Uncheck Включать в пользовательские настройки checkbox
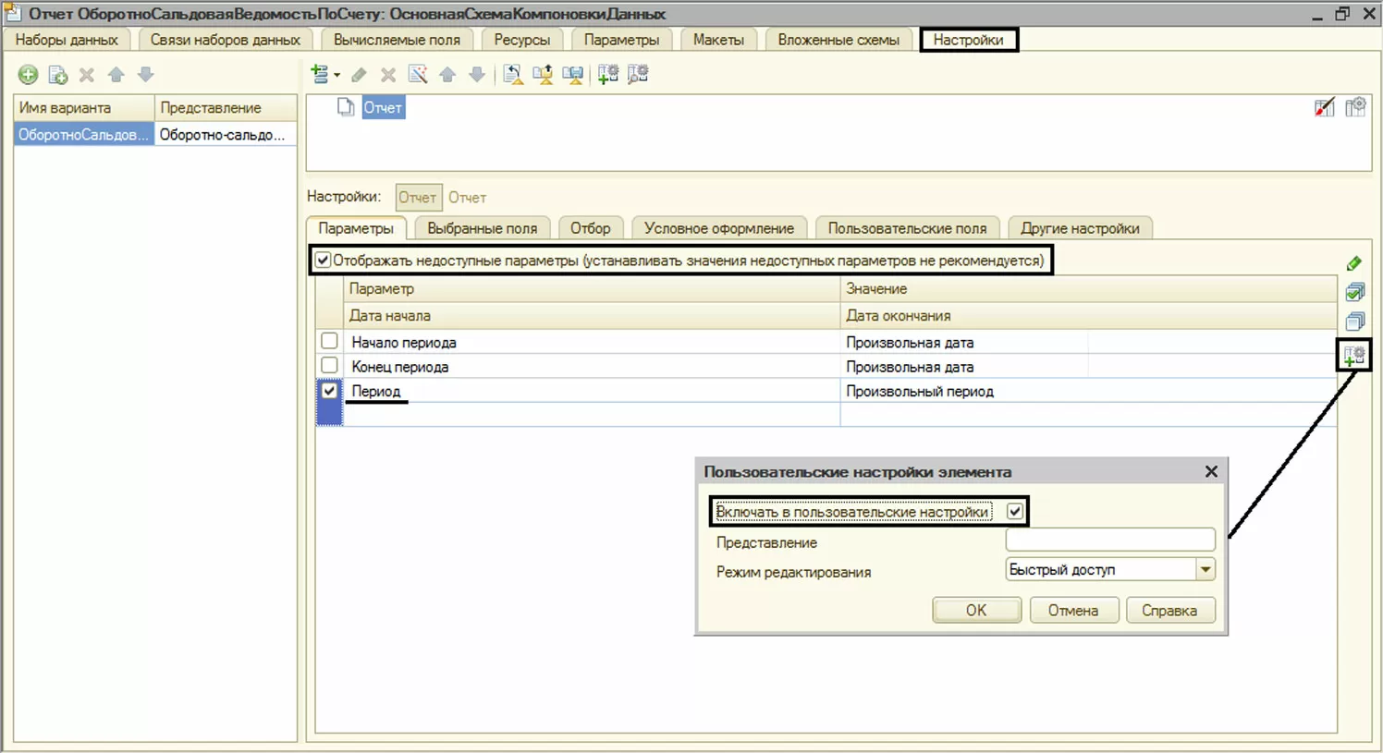 coord(1015,511)
